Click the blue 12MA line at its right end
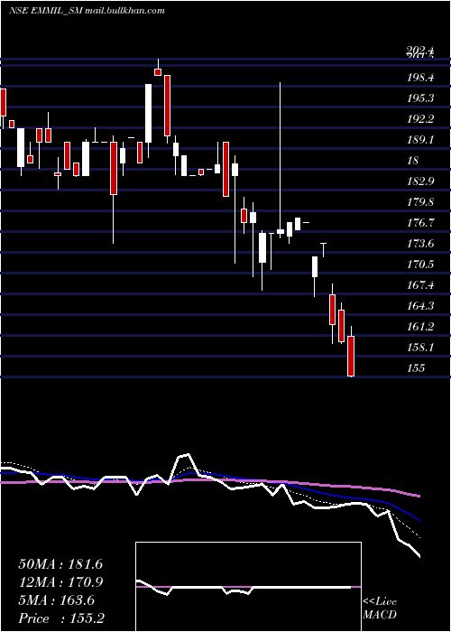Viewport: 451px width, 632px height. tap(418, 520)
